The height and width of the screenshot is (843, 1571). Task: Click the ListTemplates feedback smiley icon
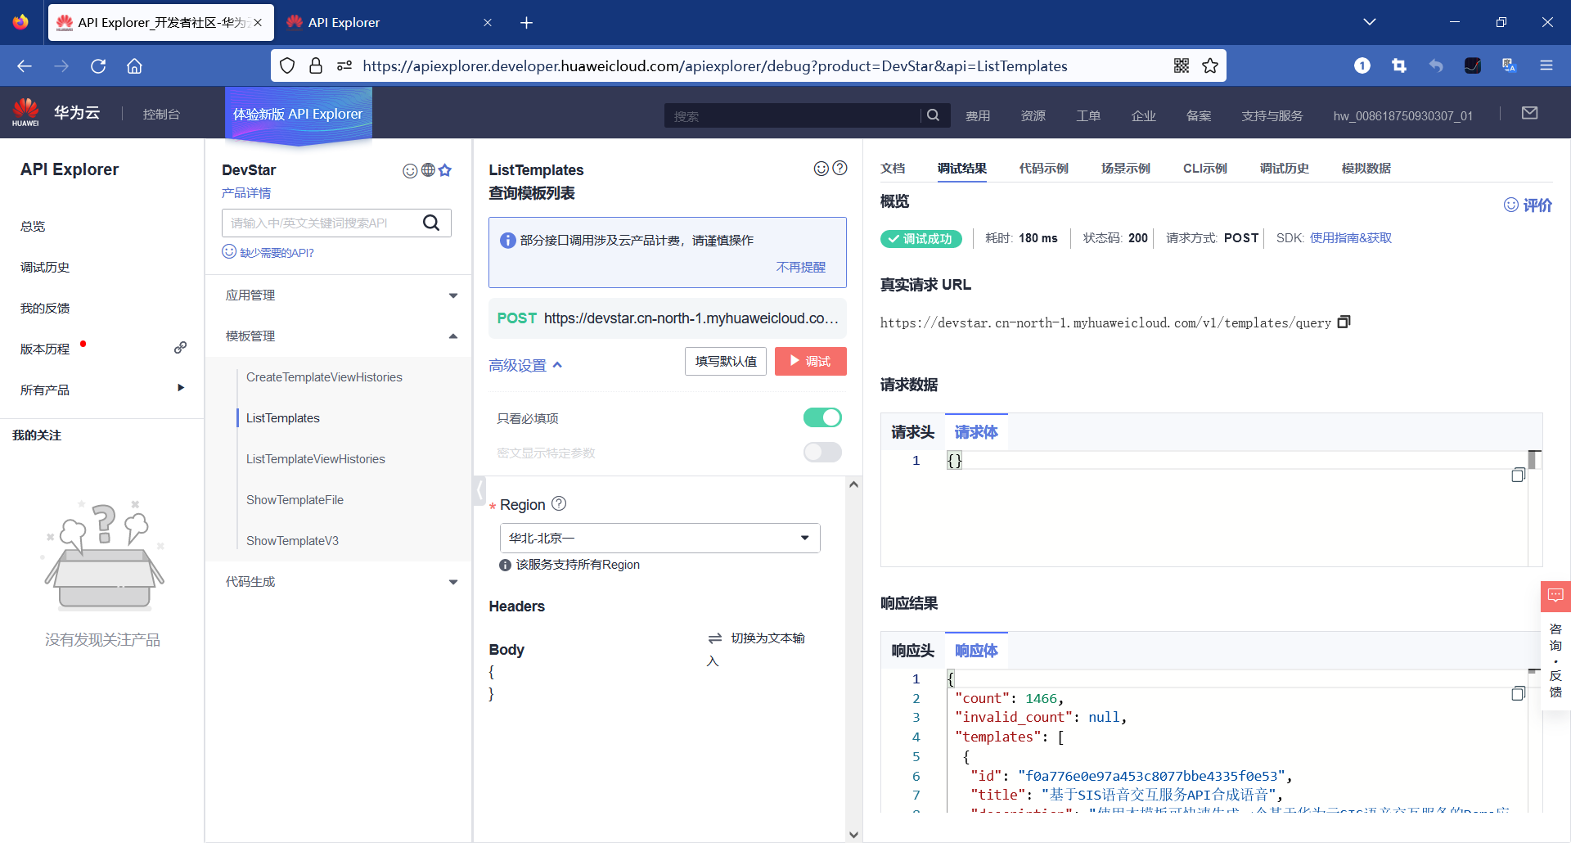822,169
